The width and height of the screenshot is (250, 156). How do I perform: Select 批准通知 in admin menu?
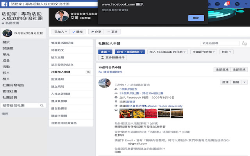[x=71, y=79]
